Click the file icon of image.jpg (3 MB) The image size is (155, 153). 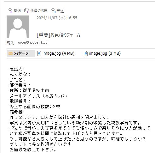click(86, 53)
